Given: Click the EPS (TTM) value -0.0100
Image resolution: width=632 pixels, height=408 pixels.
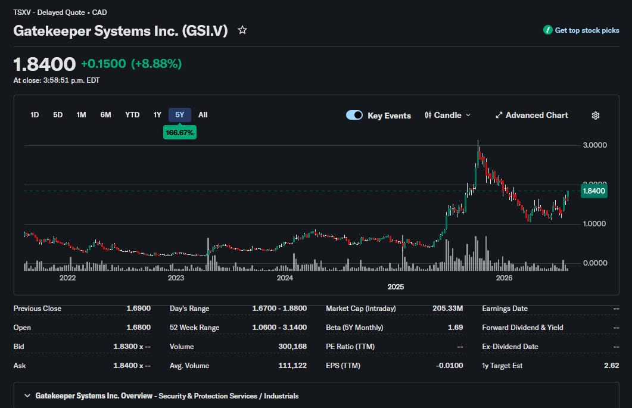Looking at the screenshot, I should [449, 366].
